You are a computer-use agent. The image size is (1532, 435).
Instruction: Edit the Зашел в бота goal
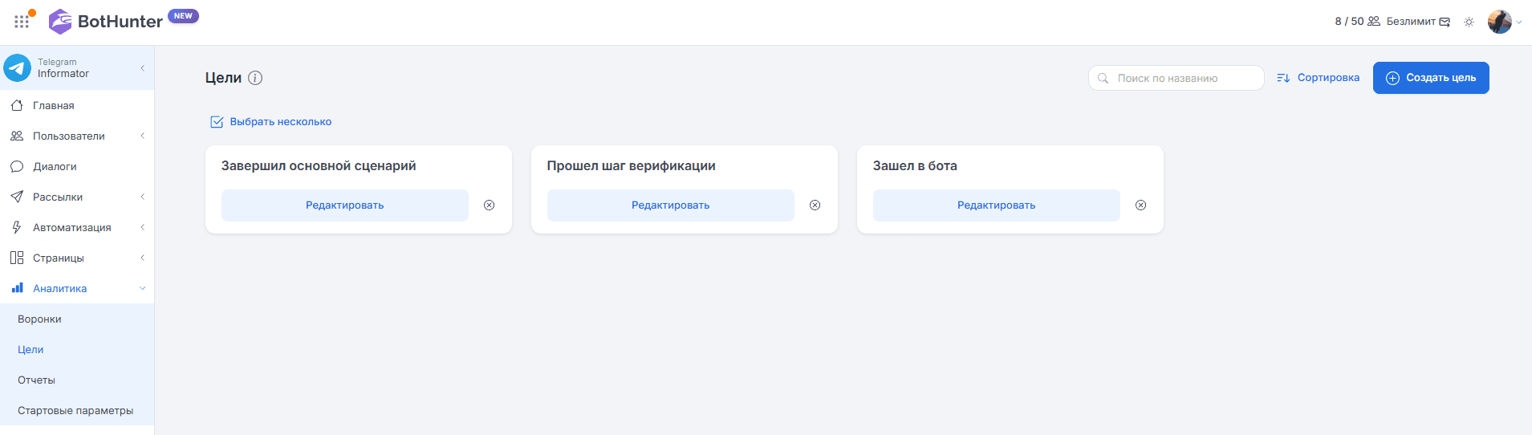(x=997, y=205)
